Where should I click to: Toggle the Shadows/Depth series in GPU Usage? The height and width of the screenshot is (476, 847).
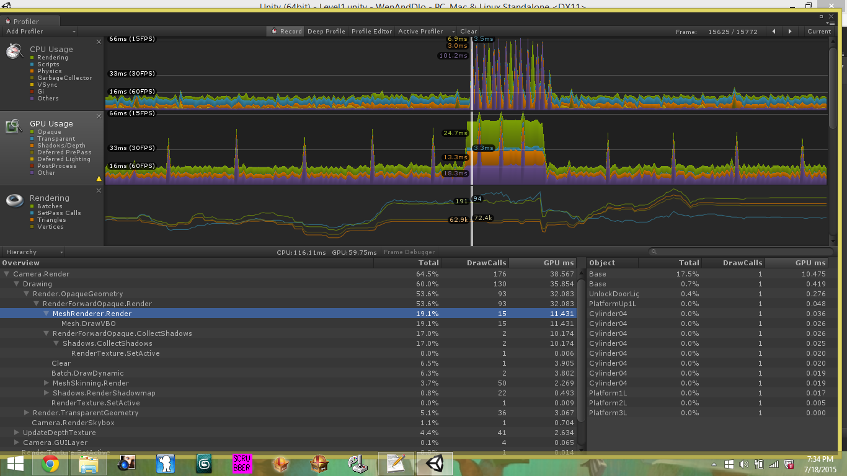[58, 146]
